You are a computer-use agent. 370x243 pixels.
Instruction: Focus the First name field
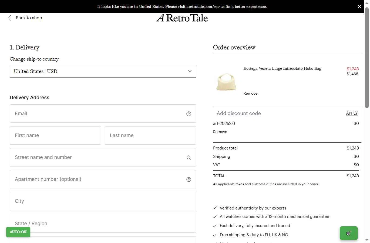[55, 135]
